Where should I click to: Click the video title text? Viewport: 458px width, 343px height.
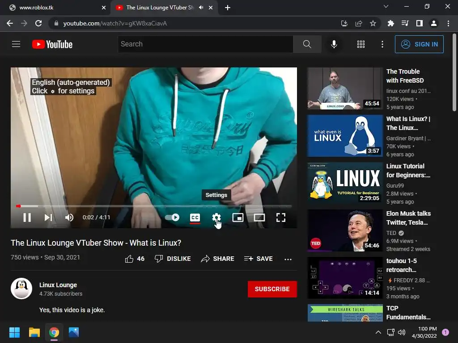pos(96,243)
